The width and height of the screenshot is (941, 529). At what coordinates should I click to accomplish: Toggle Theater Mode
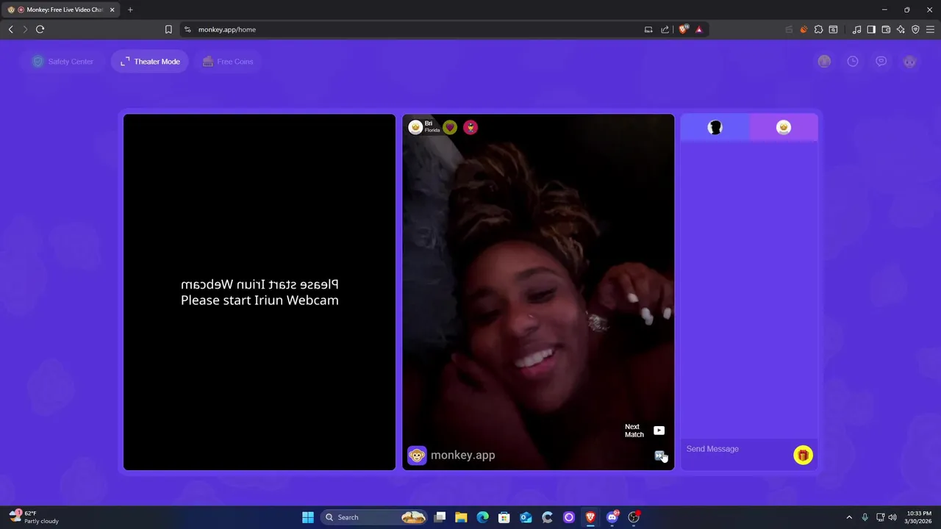pyautogui.click(x=150, y=62)
